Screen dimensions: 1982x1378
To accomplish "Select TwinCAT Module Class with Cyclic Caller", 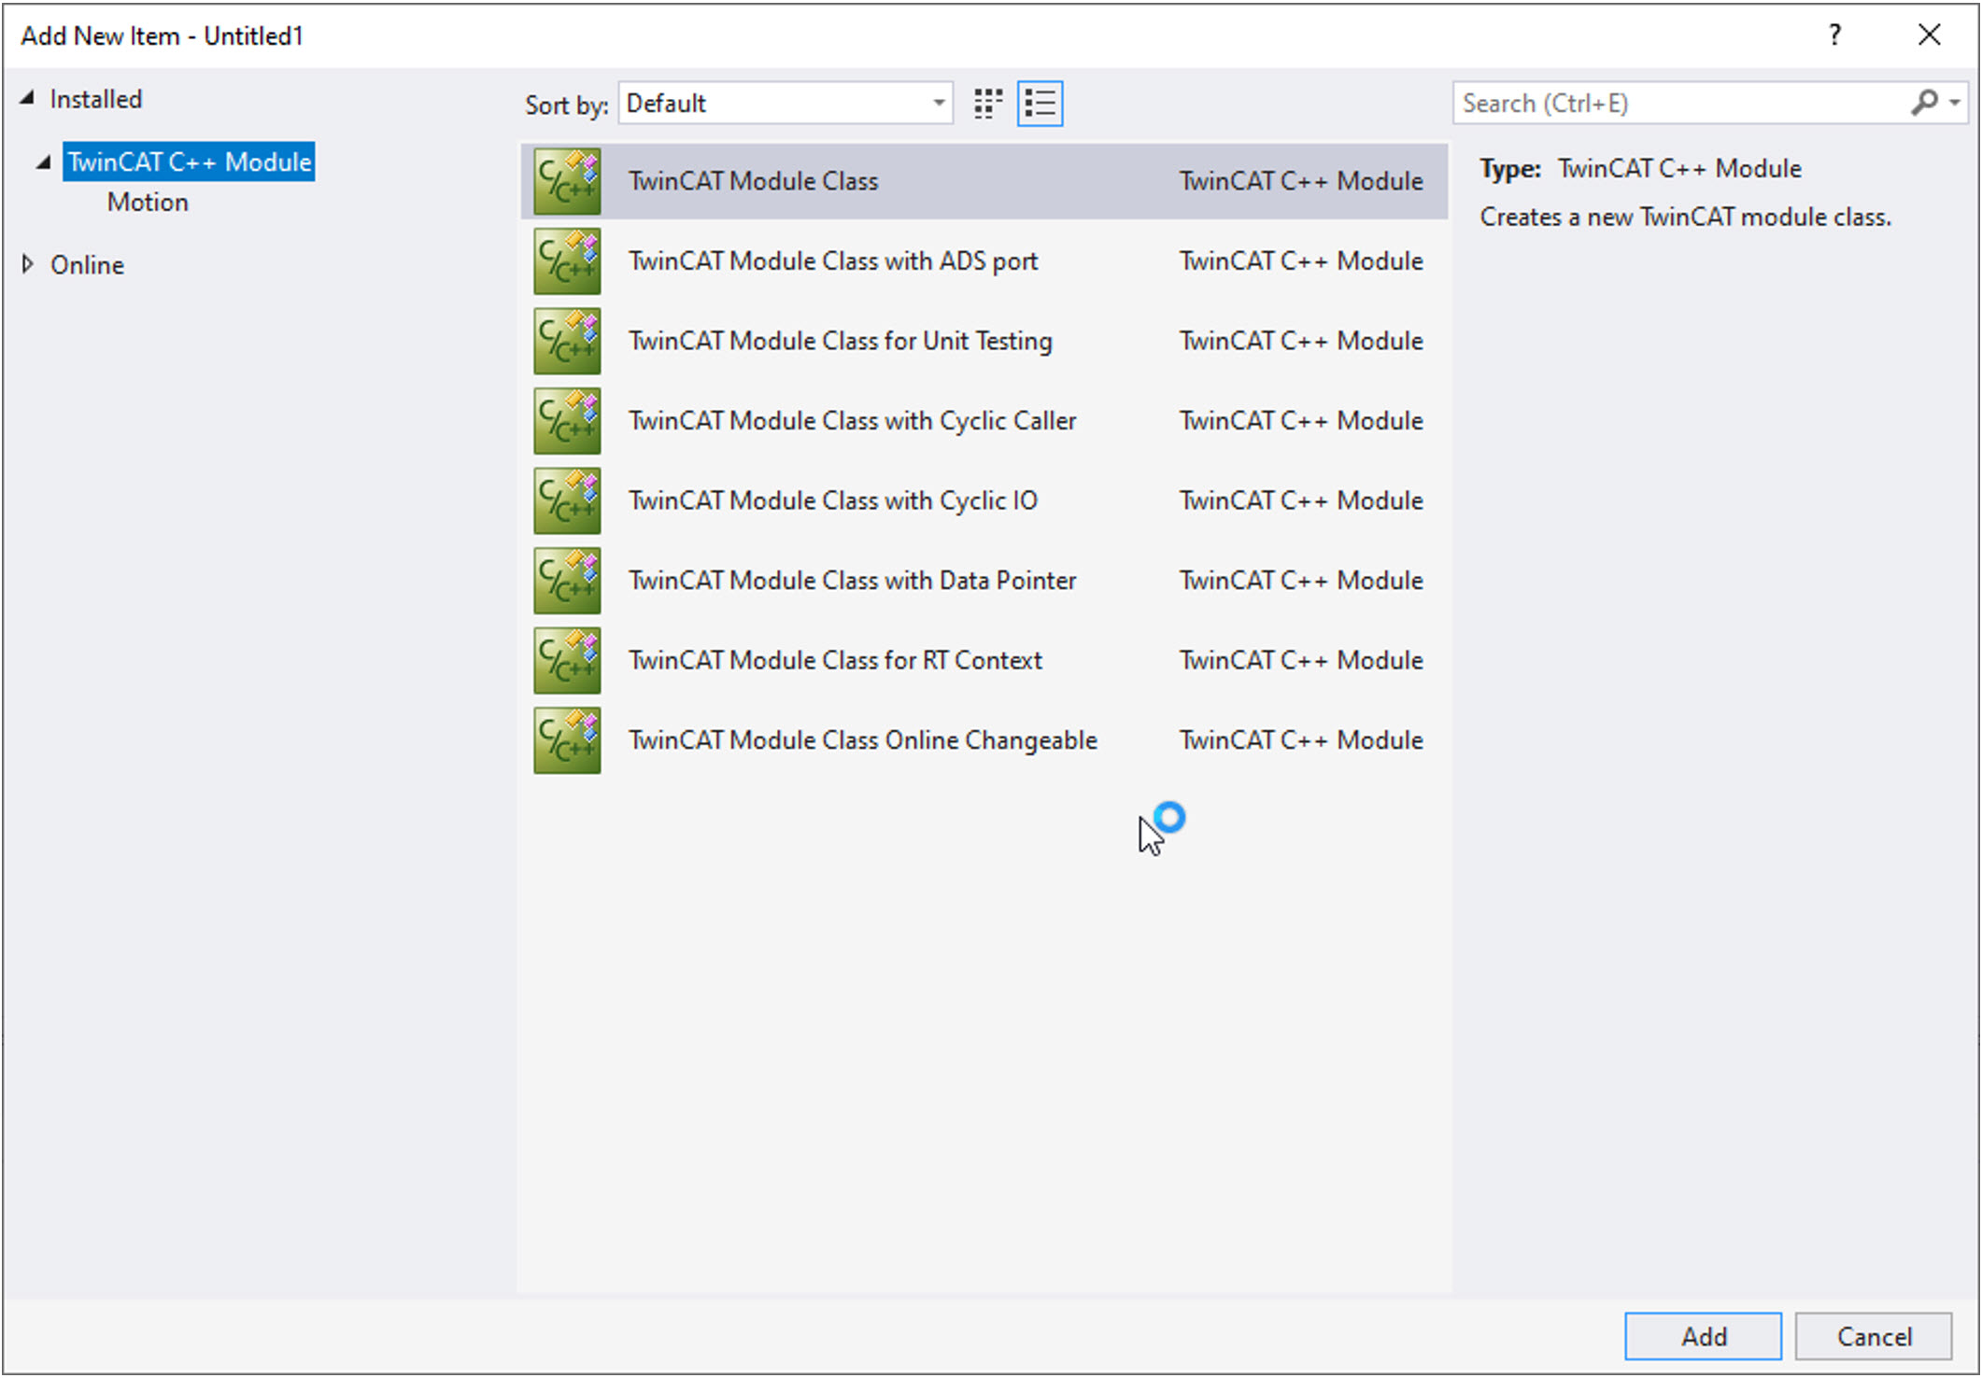I will point(984,421).
